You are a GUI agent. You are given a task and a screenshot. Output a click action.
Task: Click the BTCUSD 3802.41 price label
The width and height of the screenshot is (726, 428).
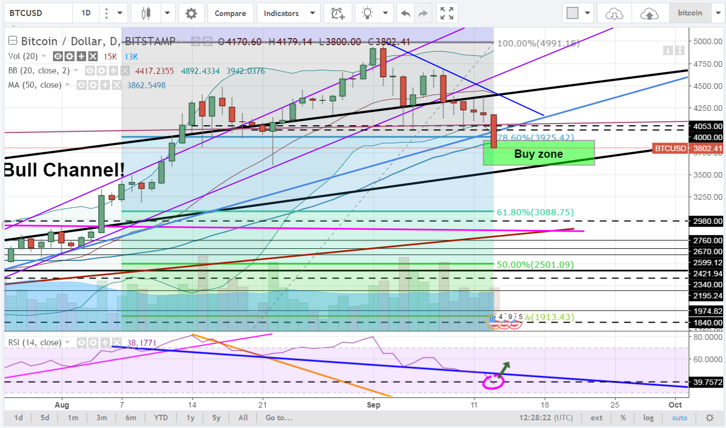(x=688, y=148)
